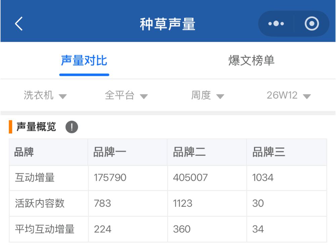Open the 26W12 week selector
Viewport: 336px width, 252px height.
tap(288, 96)
